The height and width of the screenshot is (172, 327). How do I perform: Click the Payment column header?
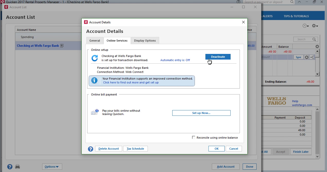(x=280, y=118)
